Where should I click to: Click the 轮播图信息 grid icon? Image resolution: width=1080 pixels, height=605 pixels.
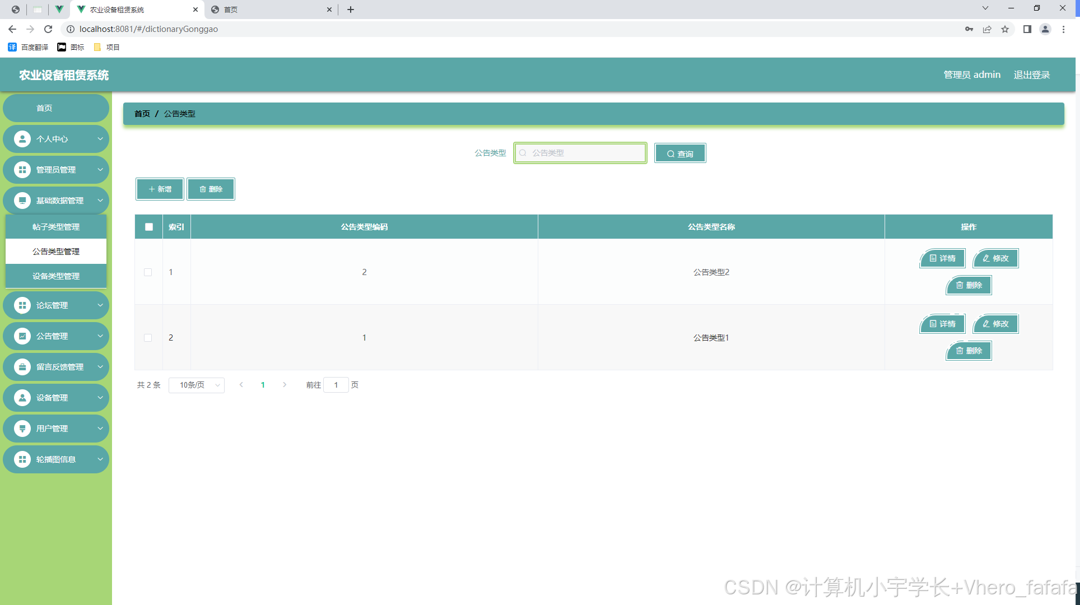point(22,459)
